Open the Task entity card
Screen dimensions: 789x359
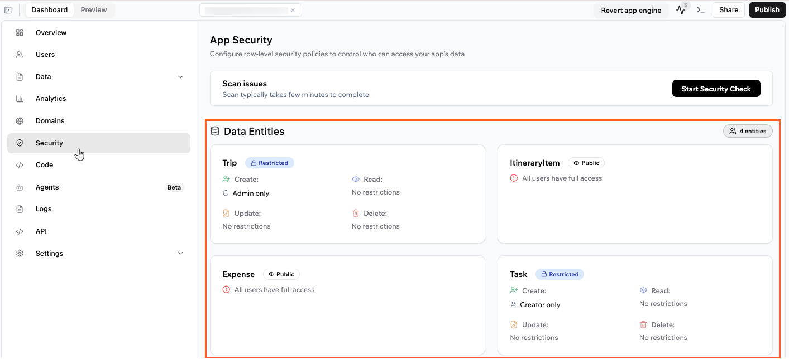(x=635, y=305)
